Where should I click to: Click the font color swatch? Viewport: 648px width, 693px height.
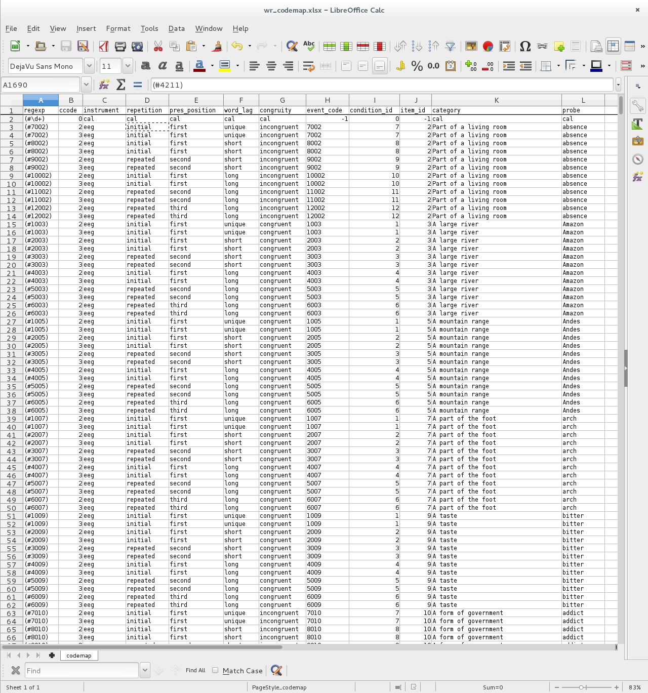199,66
